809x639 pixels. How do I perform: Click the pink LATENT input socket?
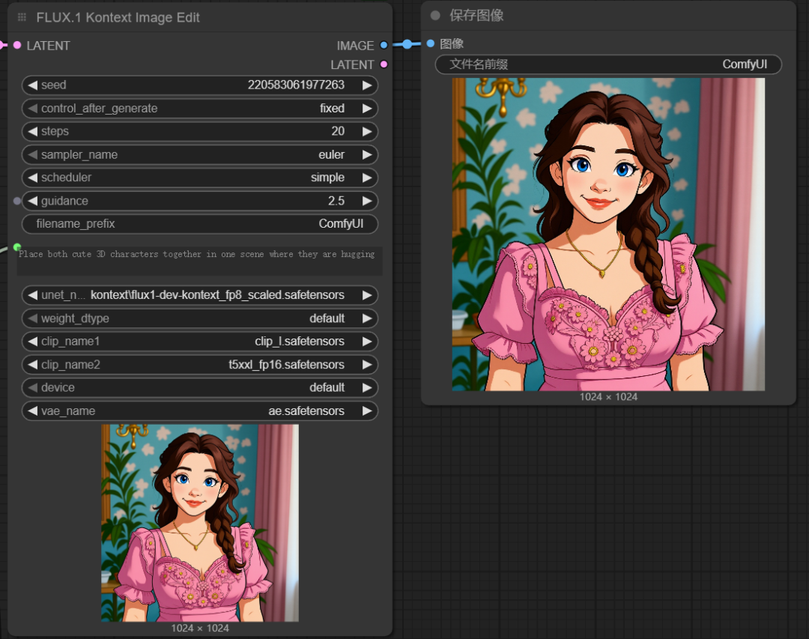(x=17, y=46)
